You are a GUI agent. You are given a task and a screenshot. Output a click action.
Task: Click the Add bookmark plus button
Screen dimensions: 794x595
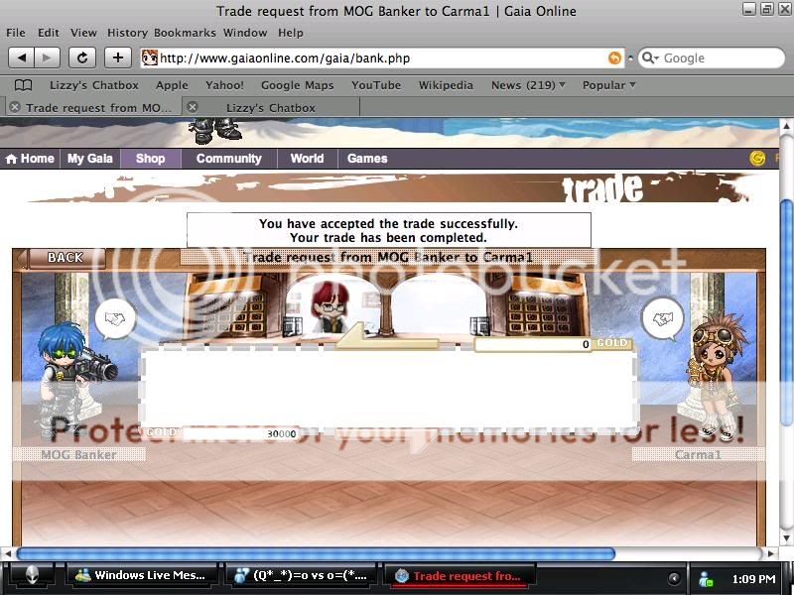click(118, 58)
